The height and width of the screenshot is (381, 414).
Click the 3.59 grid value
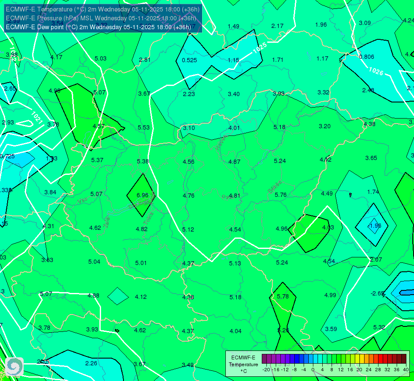(331, 329)
